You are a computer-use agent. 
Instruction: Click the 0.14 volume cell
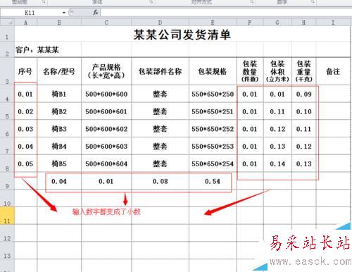(277, 163)
